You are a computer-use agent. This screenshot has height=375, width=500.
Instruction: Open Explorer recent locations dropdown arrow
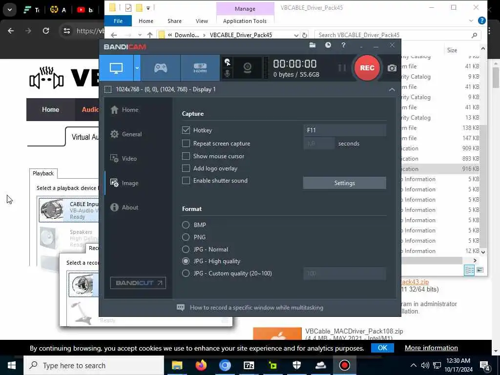(140, 35)
